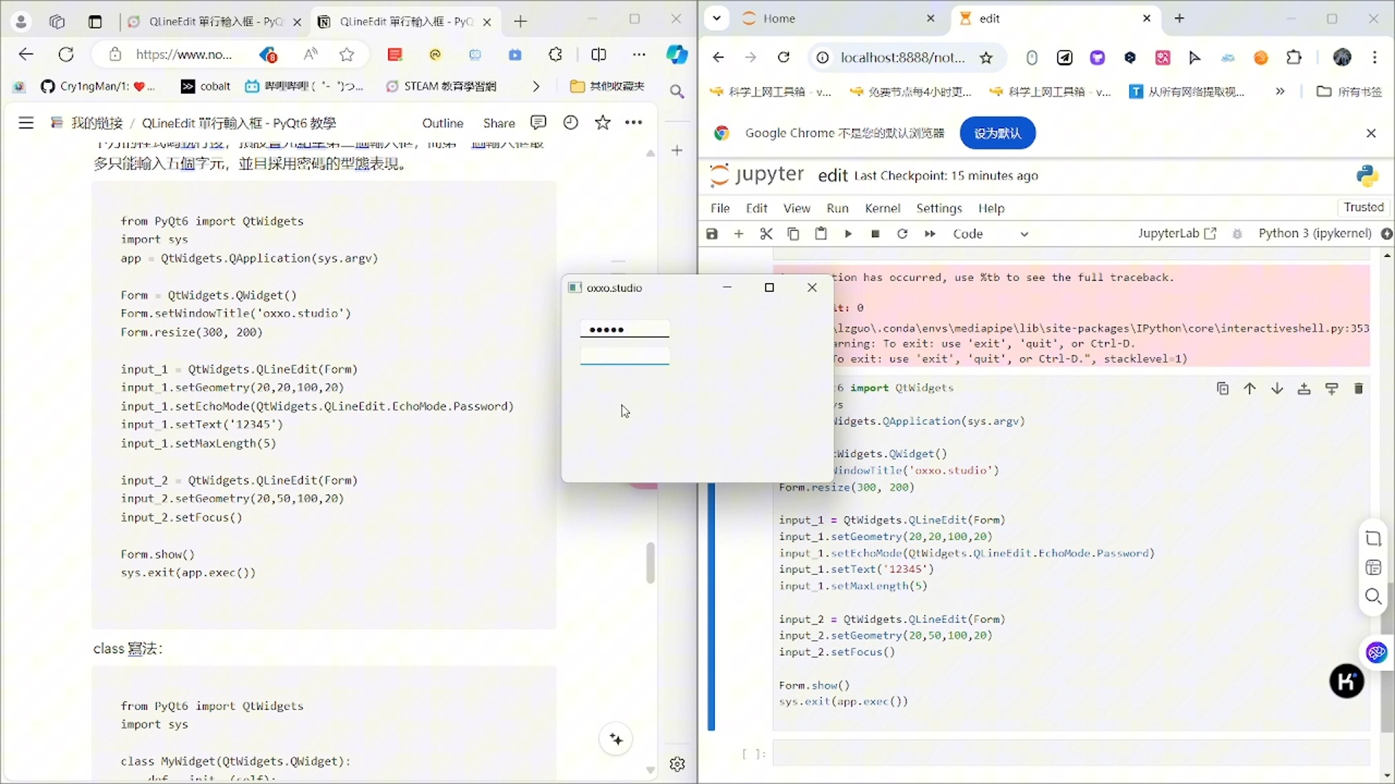Open the Kernel menu
Image resolution: width=1395 pixels, height=784 pixels.
(x=882, y=208)
